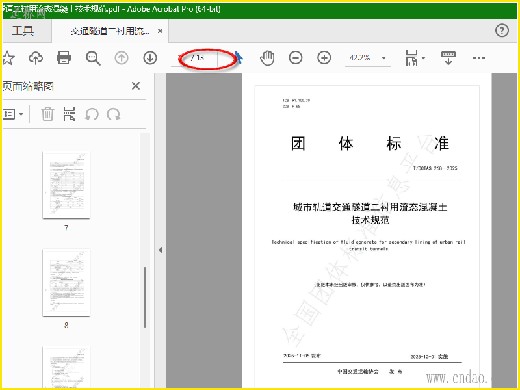This screenshot has height=390, width=520.
Task: Click the cloud upload icon
Action: pos(36,58)
